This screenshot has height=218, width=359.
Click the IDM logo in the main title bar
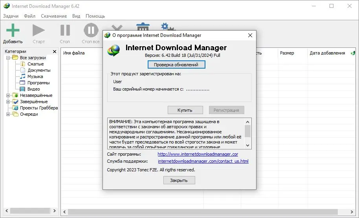(x=7, y=6)
